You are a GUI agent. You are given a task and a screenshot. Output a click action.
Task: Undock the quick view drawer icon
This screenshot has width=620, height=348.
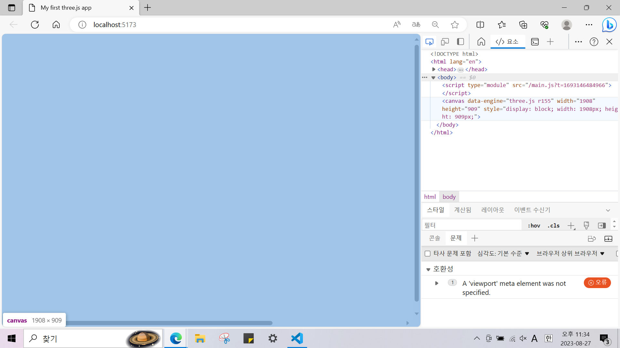[592, 238]
